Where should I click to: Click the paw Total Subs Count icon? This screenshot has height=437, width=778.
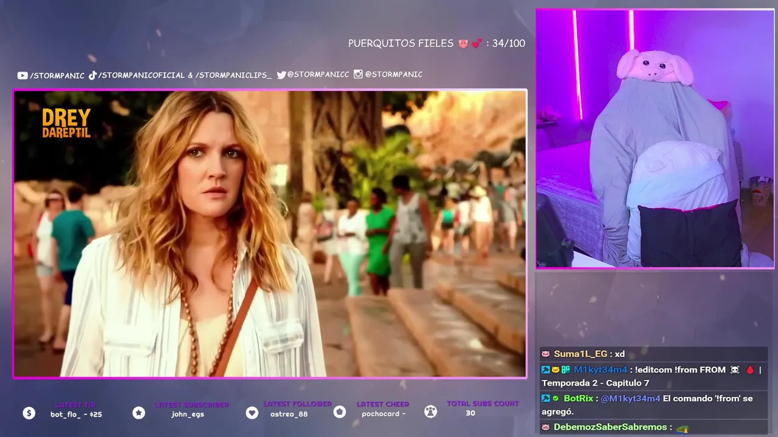[x=430, y=412]
